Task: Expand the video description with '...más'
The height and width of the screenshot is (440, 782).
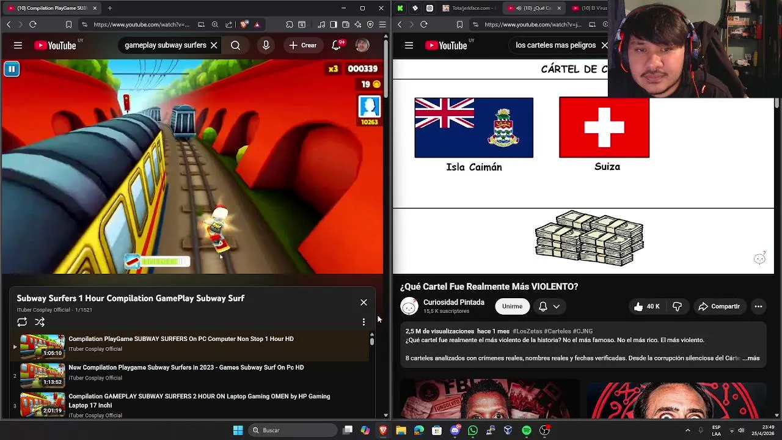Action: pos(752,358)
